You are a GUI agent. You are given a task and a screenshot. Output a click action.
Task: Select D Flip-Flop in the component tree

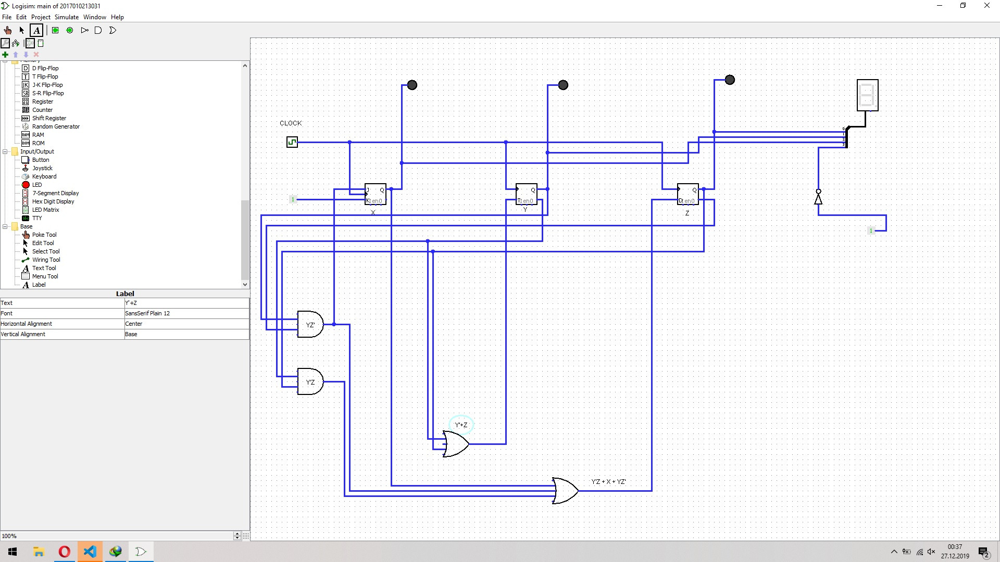(x=45, y=68)
